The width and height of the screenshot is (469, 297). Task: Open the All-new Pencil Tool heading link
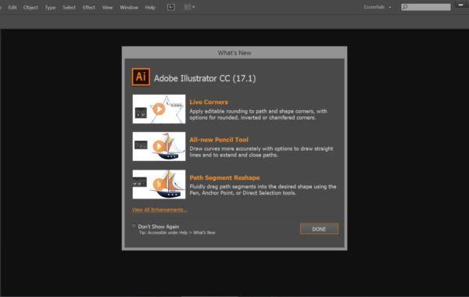pos(219,140)
